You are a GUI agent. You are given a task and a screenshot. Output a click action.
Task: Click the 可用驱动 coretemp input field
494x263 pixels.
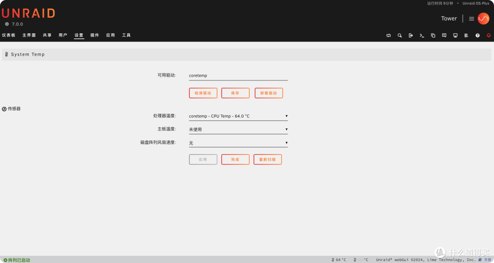pyautogui.click(x=238, y=76)
